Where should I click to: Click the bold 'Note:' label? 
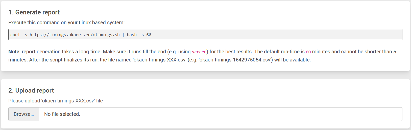pyautogui.click(x=14, y=52)
